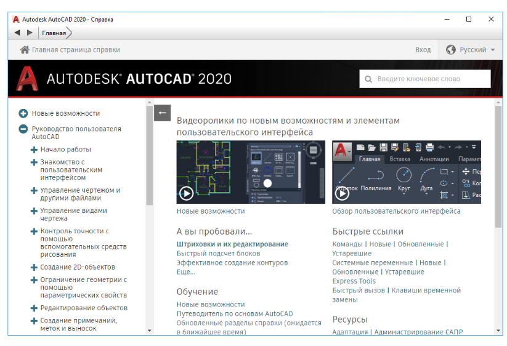Open the Новые возможности video thumbnail
Viewport: 507px width, 346px height.
[251, 172]
